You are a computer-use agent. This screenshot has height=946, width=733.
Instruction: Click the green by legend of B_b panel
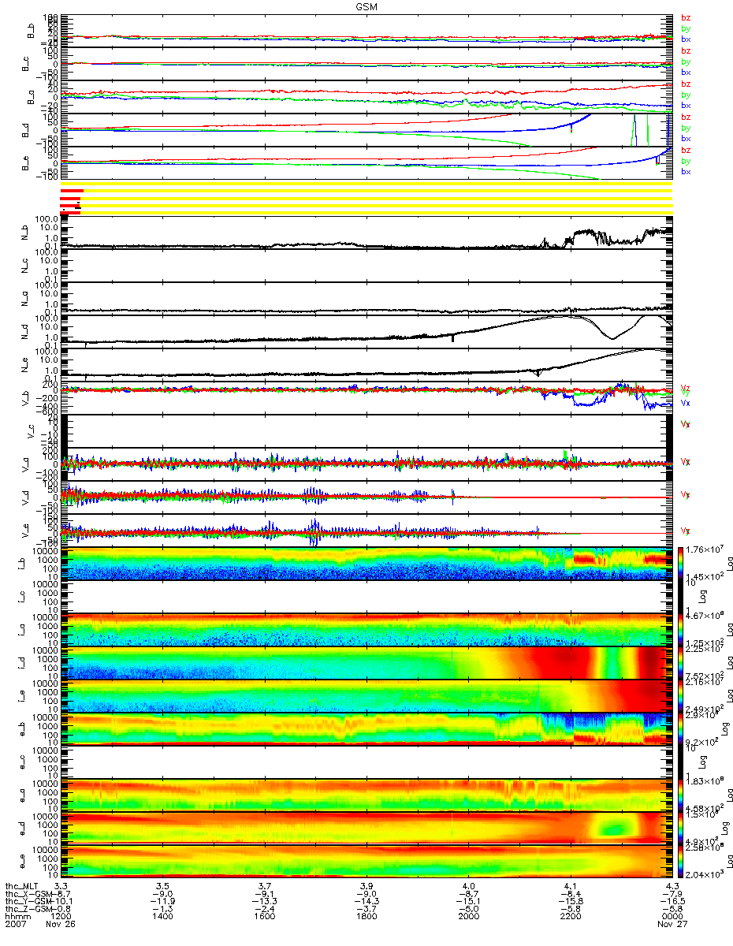(686, 28)
